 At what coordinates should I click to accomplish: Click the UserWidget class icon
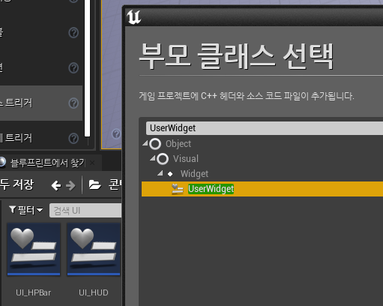coord(178,189)
